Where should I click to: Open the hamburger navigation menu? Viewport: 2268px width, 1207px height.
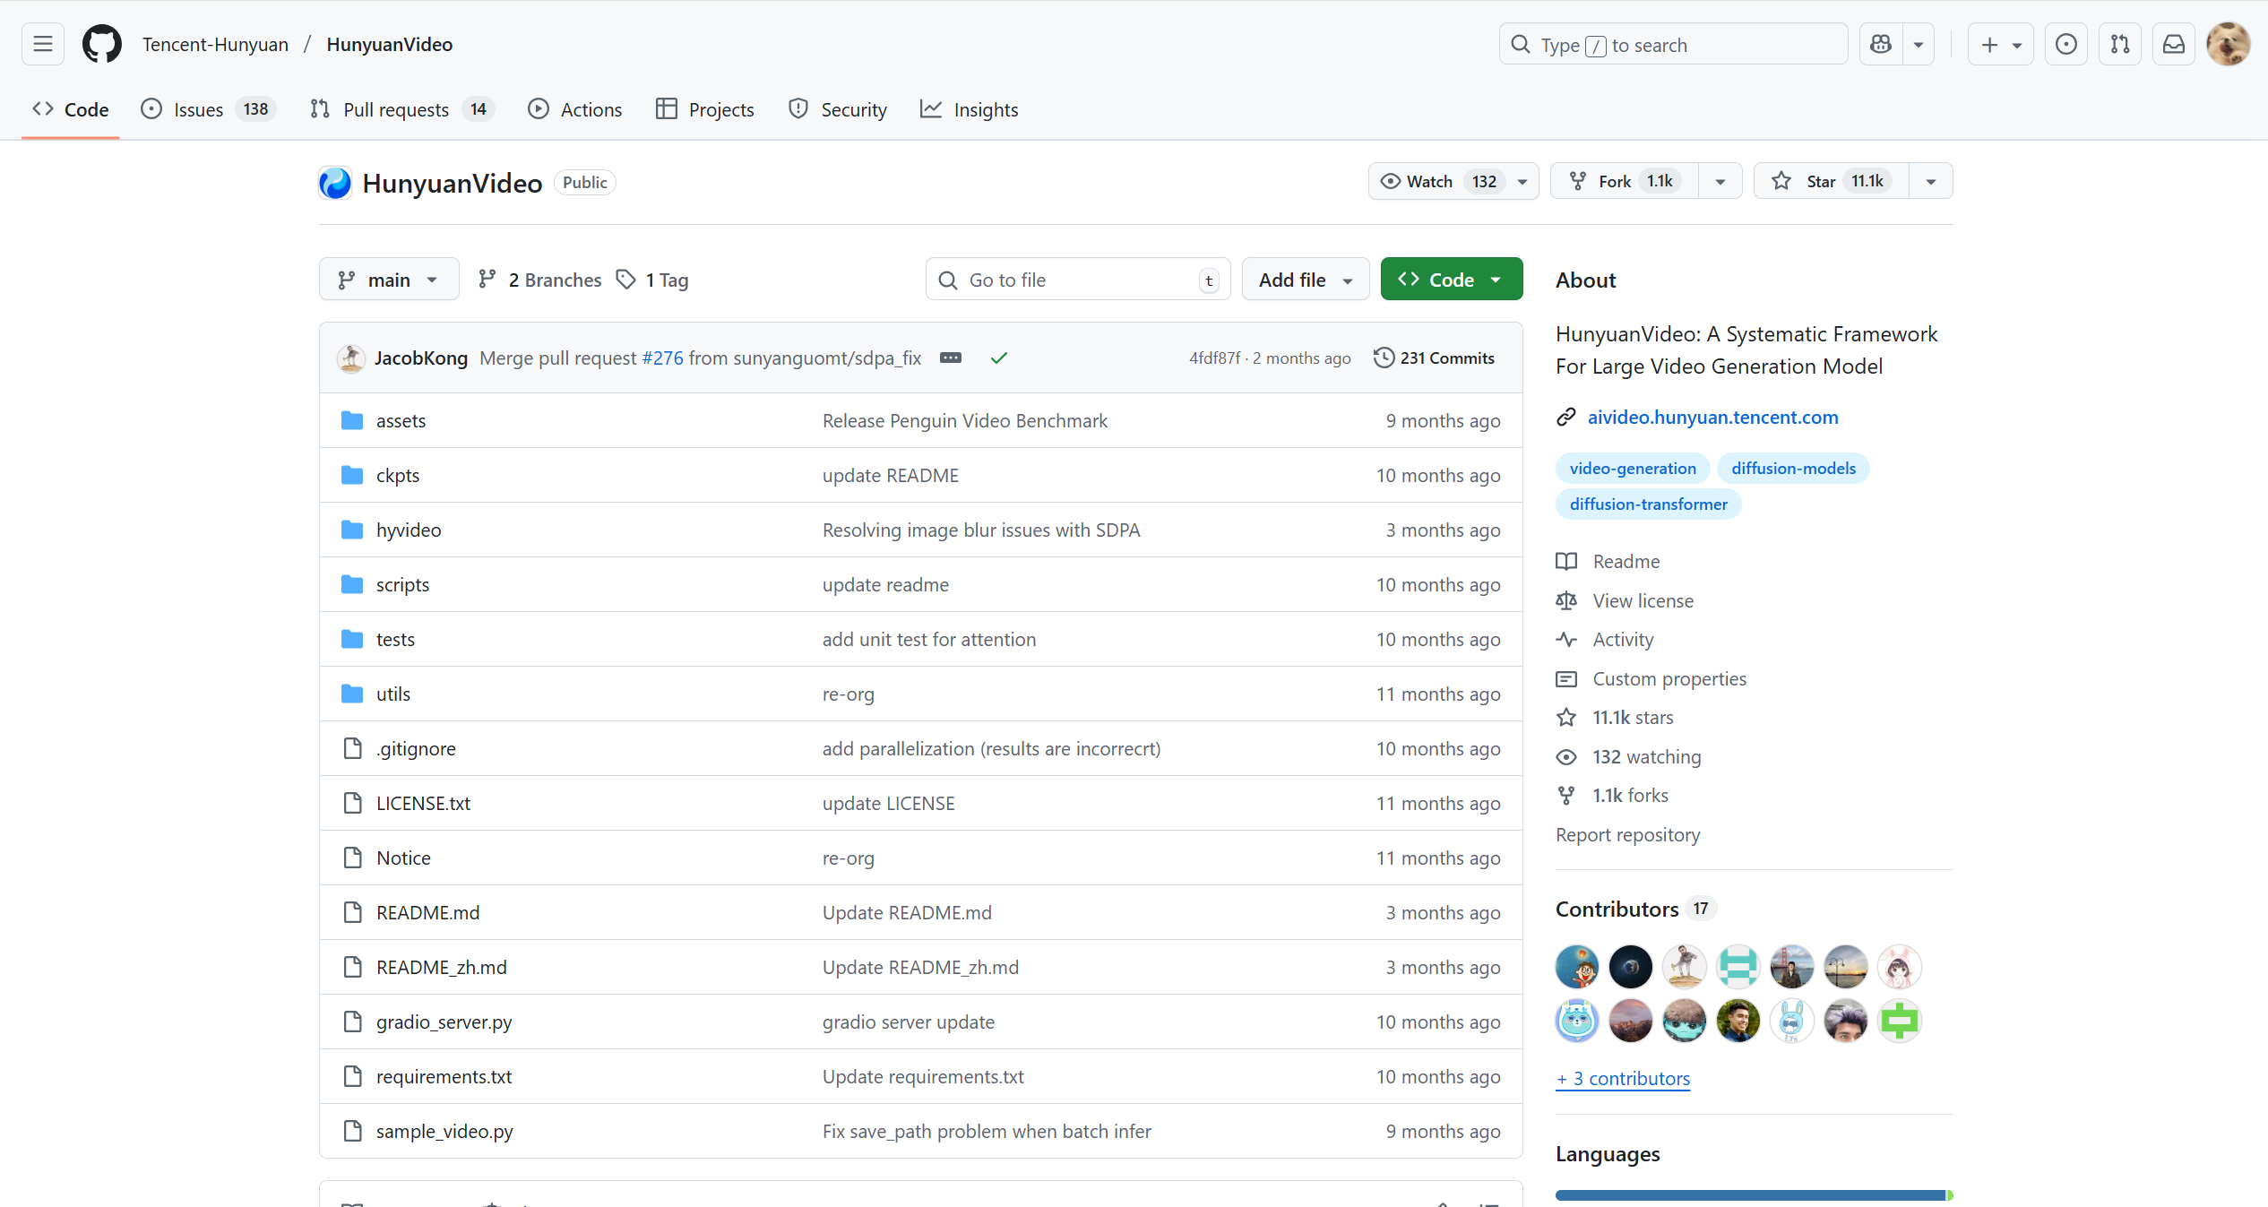[43, 44]
